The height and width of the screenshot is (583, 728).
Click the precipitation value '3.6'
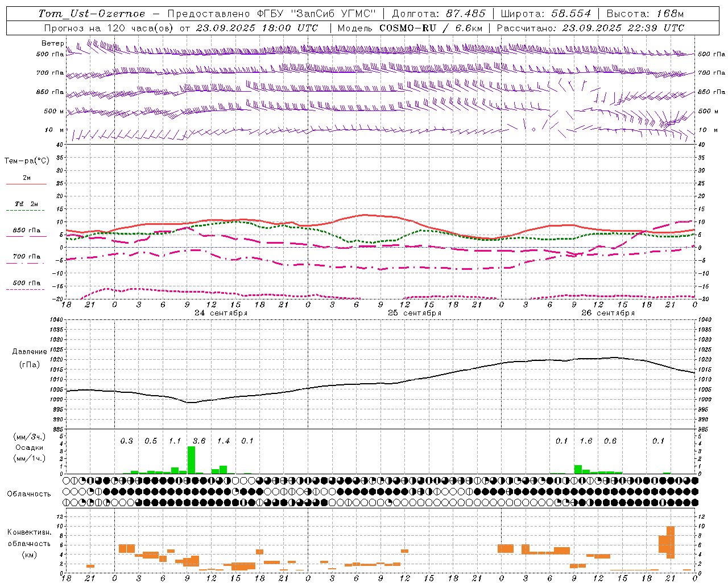click(x=199, y=441)
